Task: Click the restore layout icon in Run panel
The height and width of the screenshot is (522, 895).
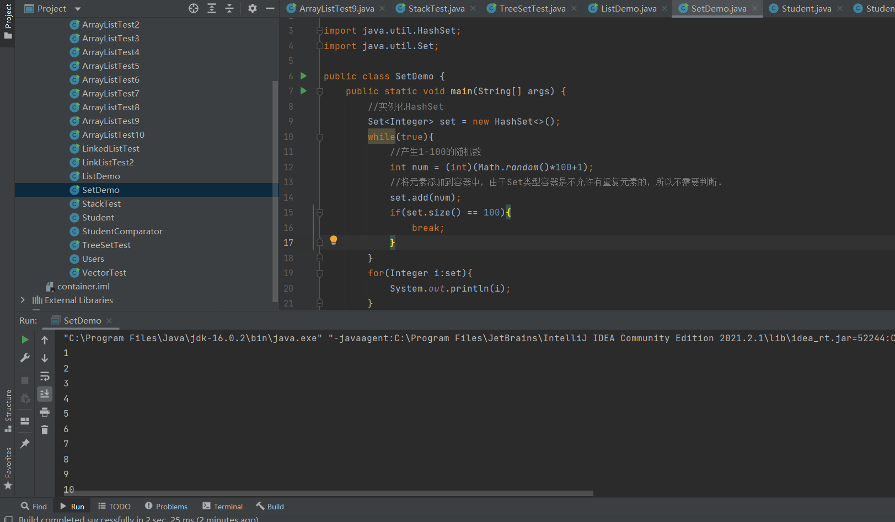Action: (25, 421)
